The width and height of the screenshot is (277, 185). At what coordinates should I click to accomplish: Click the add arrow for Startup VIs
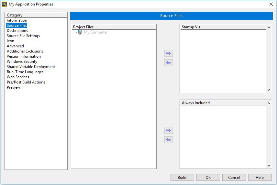[168, 54]
